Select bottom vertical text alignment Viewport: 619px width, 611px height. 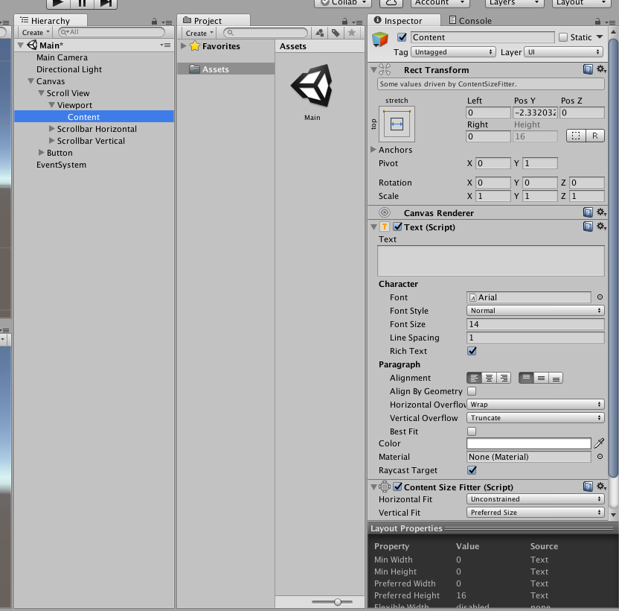click(x=556, y=378)
